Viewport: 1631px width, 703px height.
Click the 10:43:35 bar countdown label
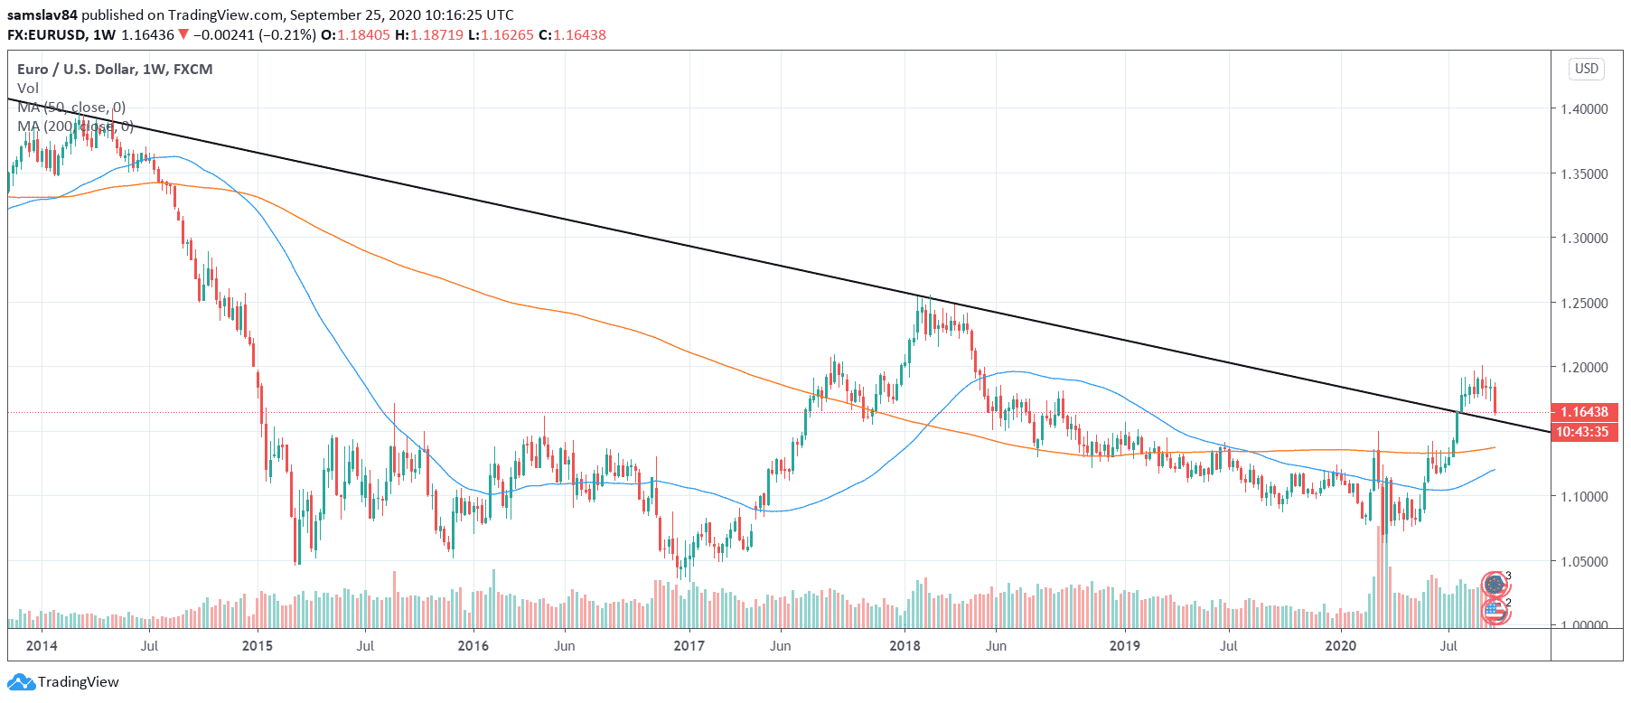[x=1584, y=432]
